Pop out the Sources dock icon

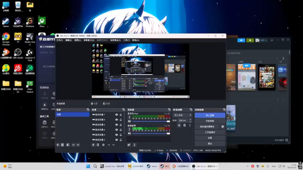[x=123, y=110]
